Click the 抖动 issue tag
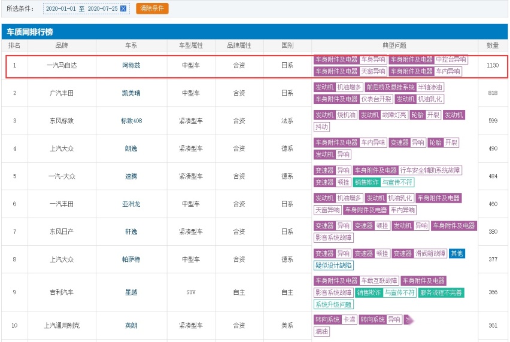The width and height of the screenshot is (510, 342). point(321,127)
